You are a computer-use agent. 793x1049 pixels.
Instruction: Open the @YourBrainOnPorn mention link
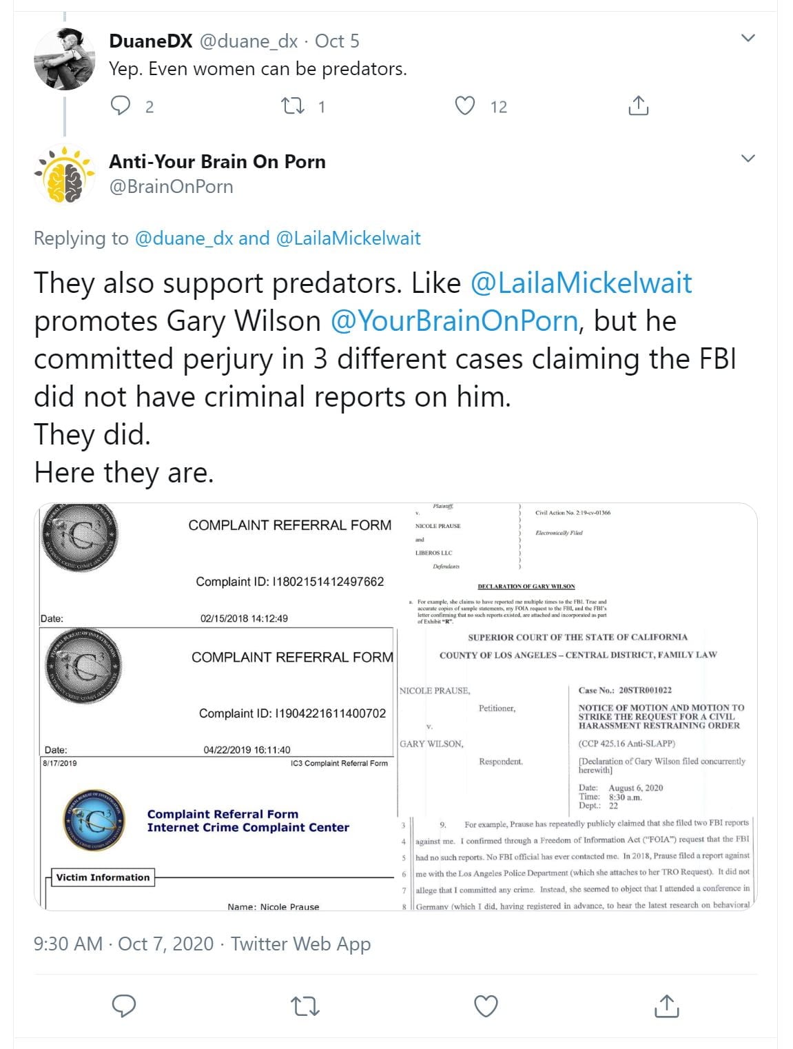[454, 321]
